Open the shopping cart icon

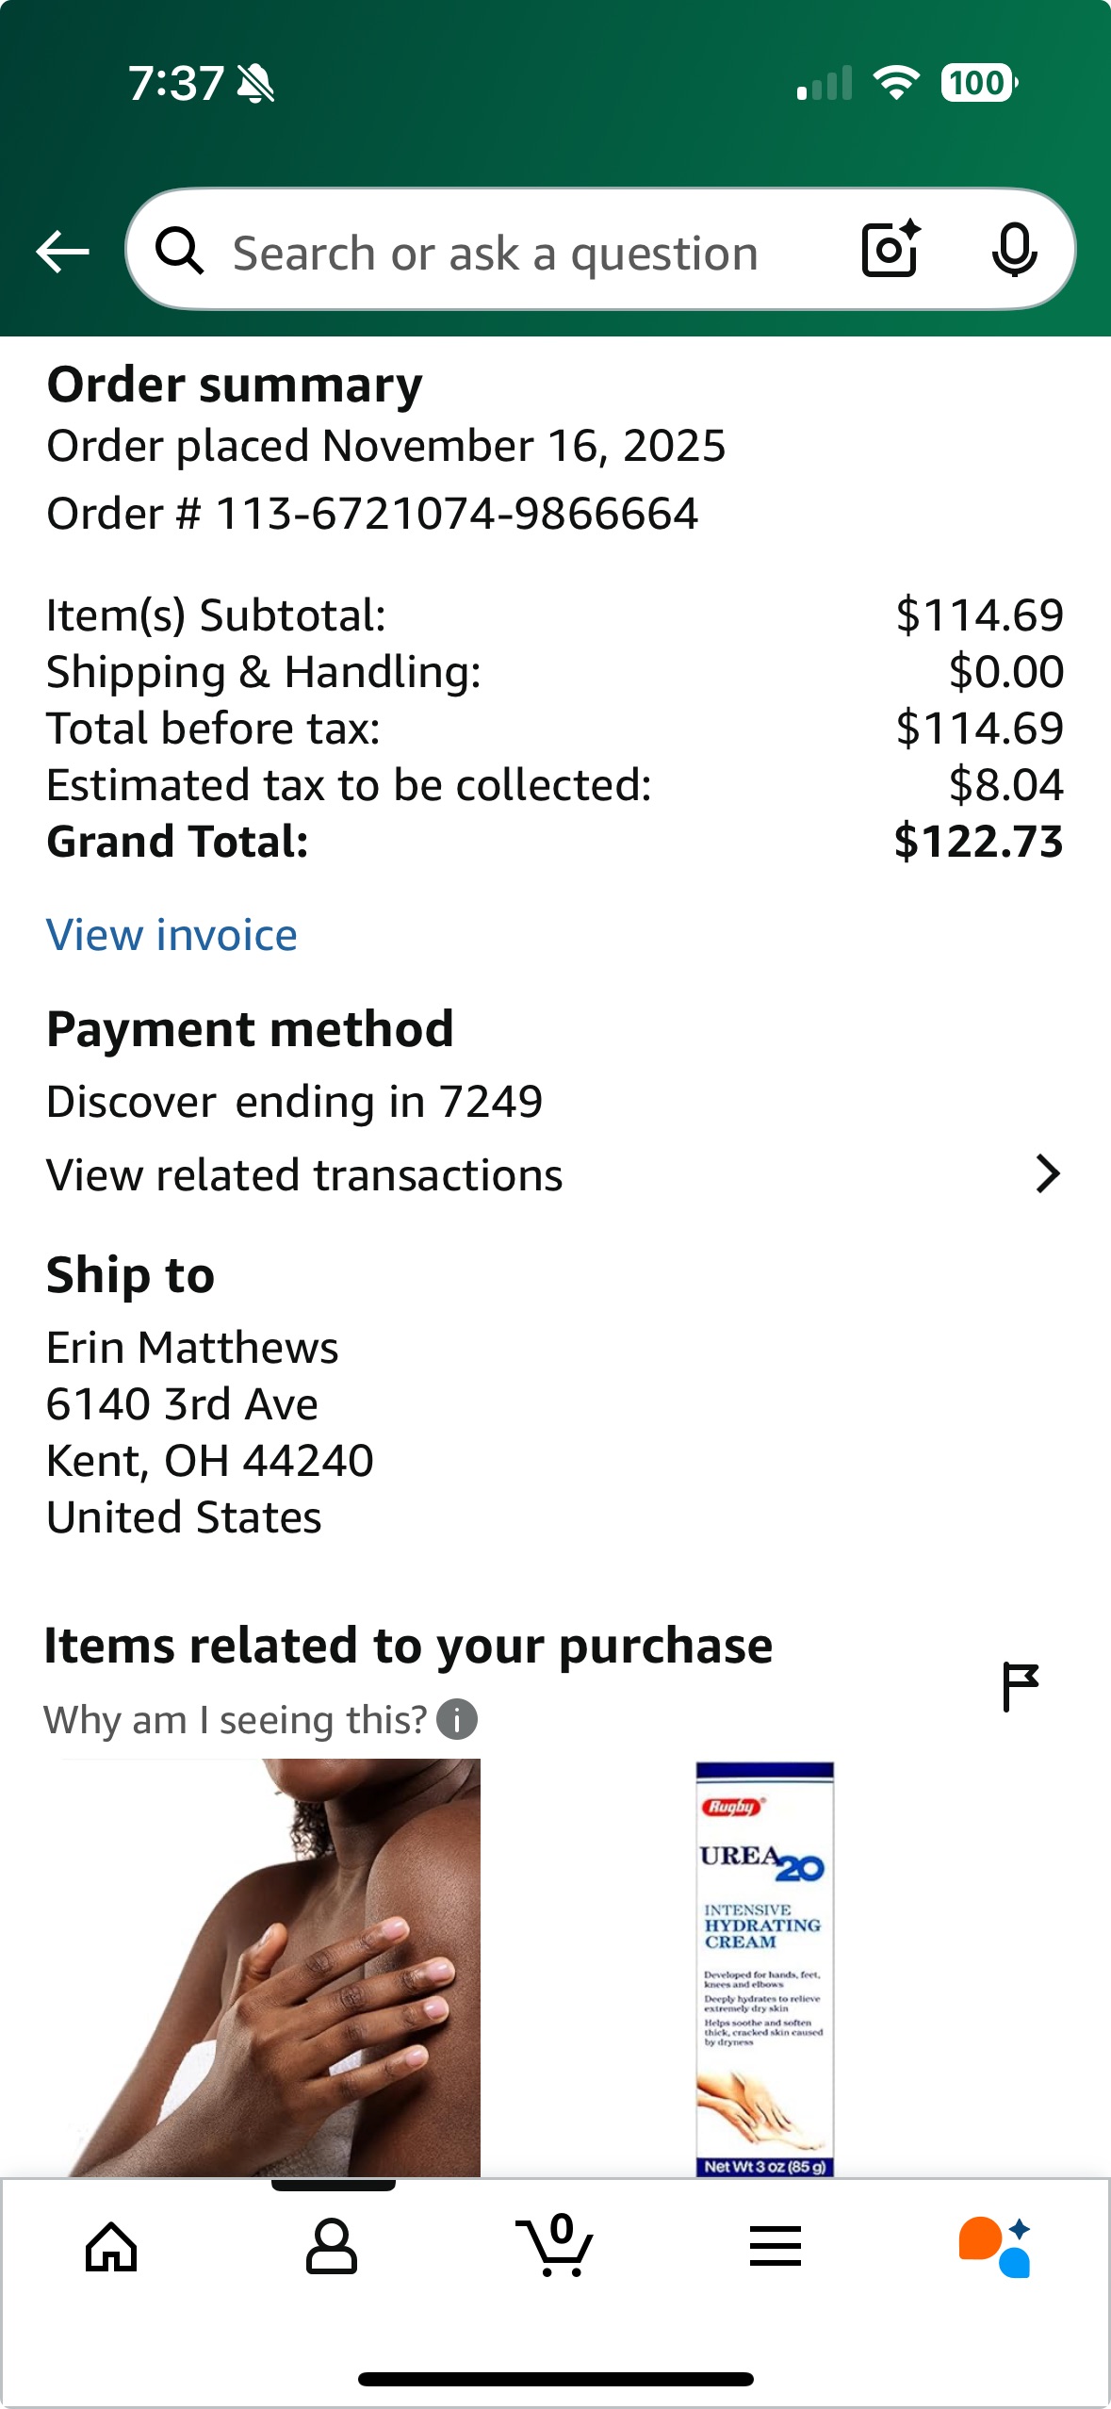[556, 2246]
